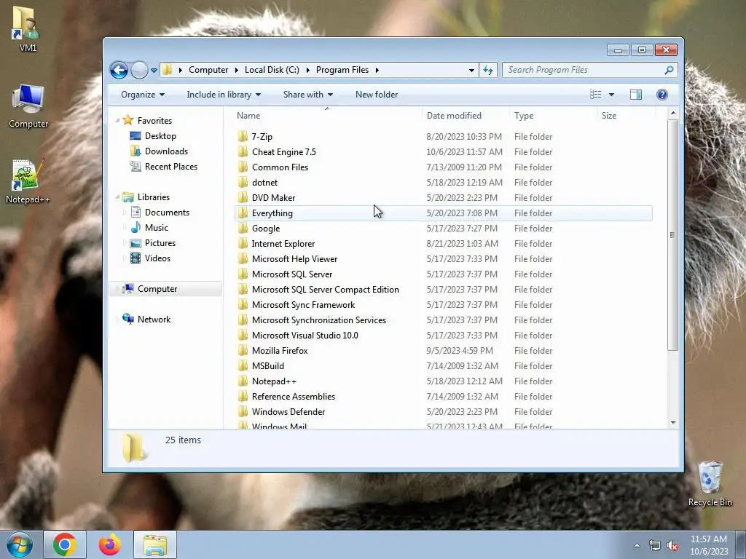Viewport: 746px width, 559px height.
Task: Expand the arrow after Program Files breadcrumb
Action: 377,70
